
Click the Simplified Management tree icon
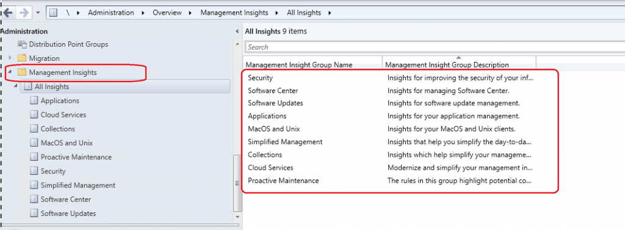pos(34,185)
